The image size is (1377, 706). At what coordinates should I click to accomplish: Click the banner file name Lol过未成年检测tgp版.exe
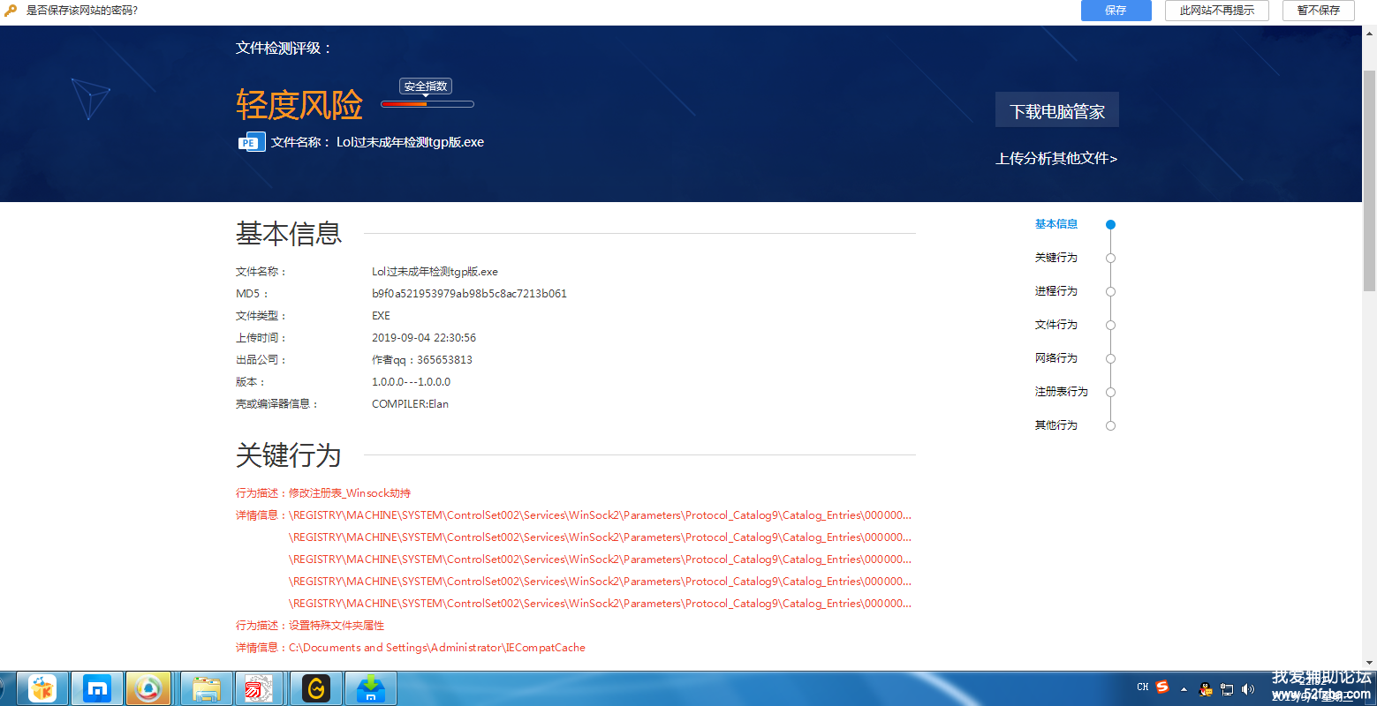410,142
